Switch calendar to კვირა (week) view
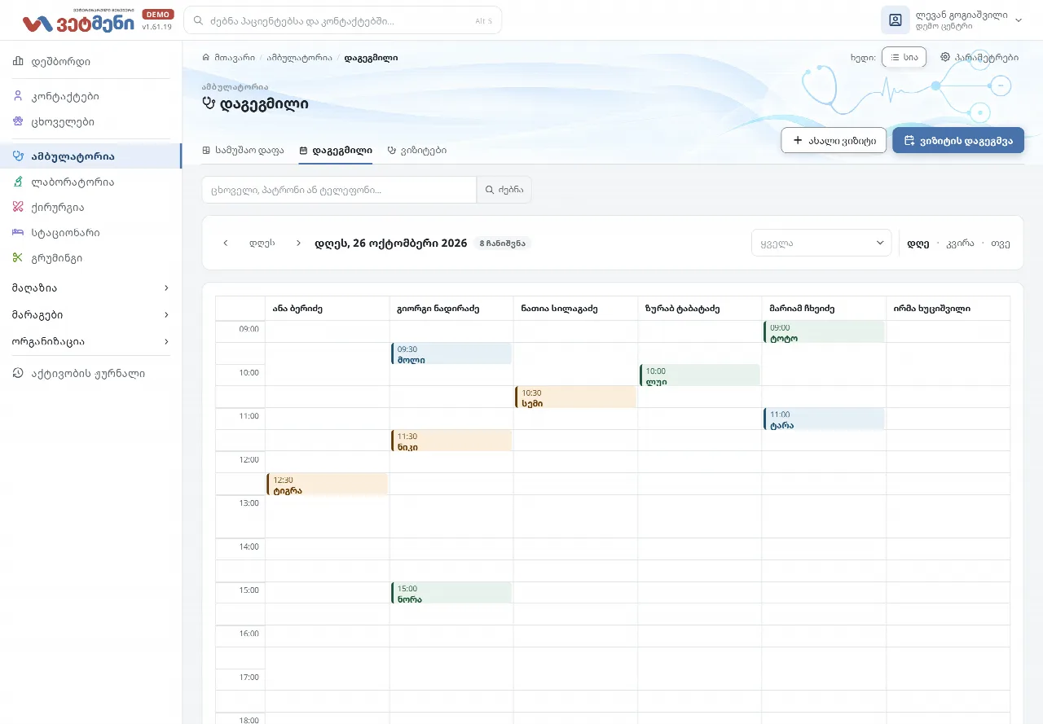Viewport: 1043px width, 724px height. pyautogui.click(x=960, y=243)
